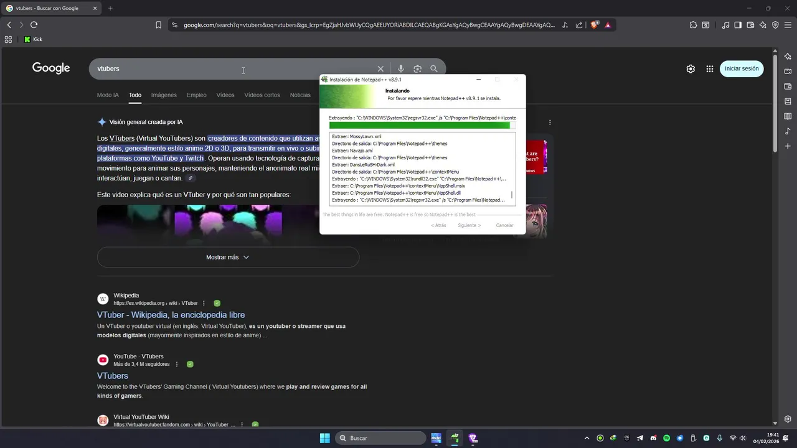797x448 pixels.
Task: Open the Brave Wallet icon in toolbar
Action: click(750, 25)
